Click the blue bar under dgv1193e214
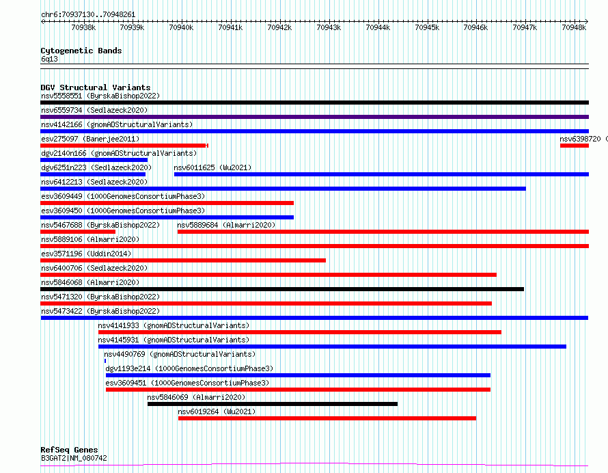The width and height of the screenshot is (608, 473). 298,376
